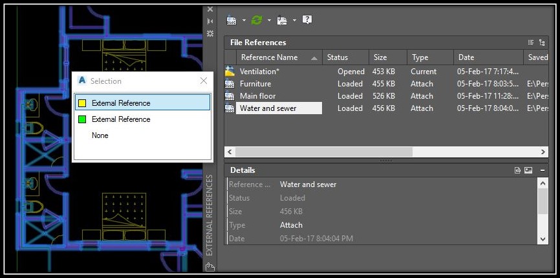Click down arrow of Details scrollbar
The height and width of the screenshot is (278, 560).
543,239
